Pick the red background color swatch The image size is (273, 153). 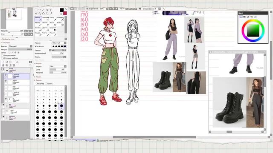click(65, 13)
